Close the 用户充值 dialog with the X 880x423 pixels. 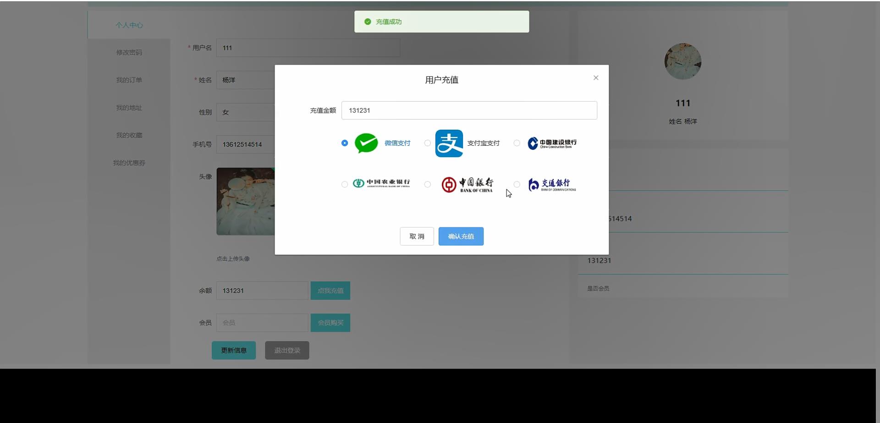pyautogui.click(x=595, y=77)
